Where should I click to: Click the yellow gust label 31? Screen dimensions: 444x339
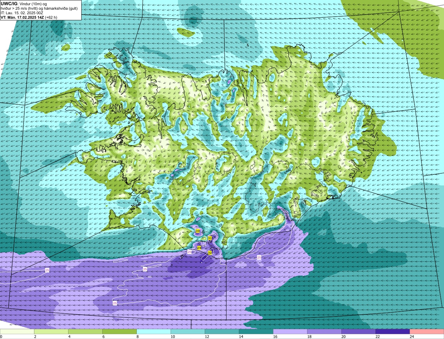[210, 238]
